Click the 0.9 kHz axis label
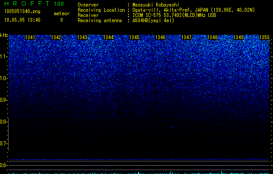Viewport: 273px width, 174px height. (x=3, y=100)
